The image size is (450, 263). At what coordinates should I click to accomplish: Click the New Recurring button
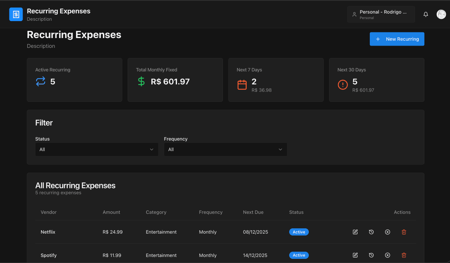click(x=397, y=39)
